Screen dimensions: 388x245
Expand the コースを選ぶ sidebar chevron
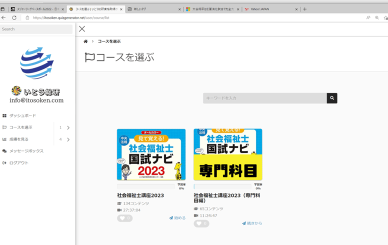point(68,127)
